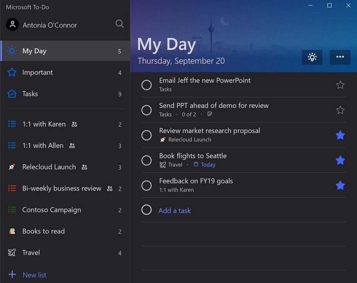Image resolution: width=357 pixels, height=283 pixels.
Task: Mark Email Jeff the new PowerPoint complete
Action: coord(147,85)
